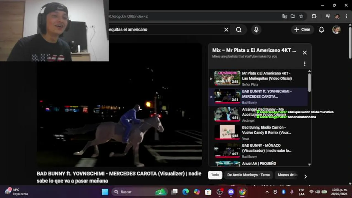Click the browser URL address bar

point(193,16)
